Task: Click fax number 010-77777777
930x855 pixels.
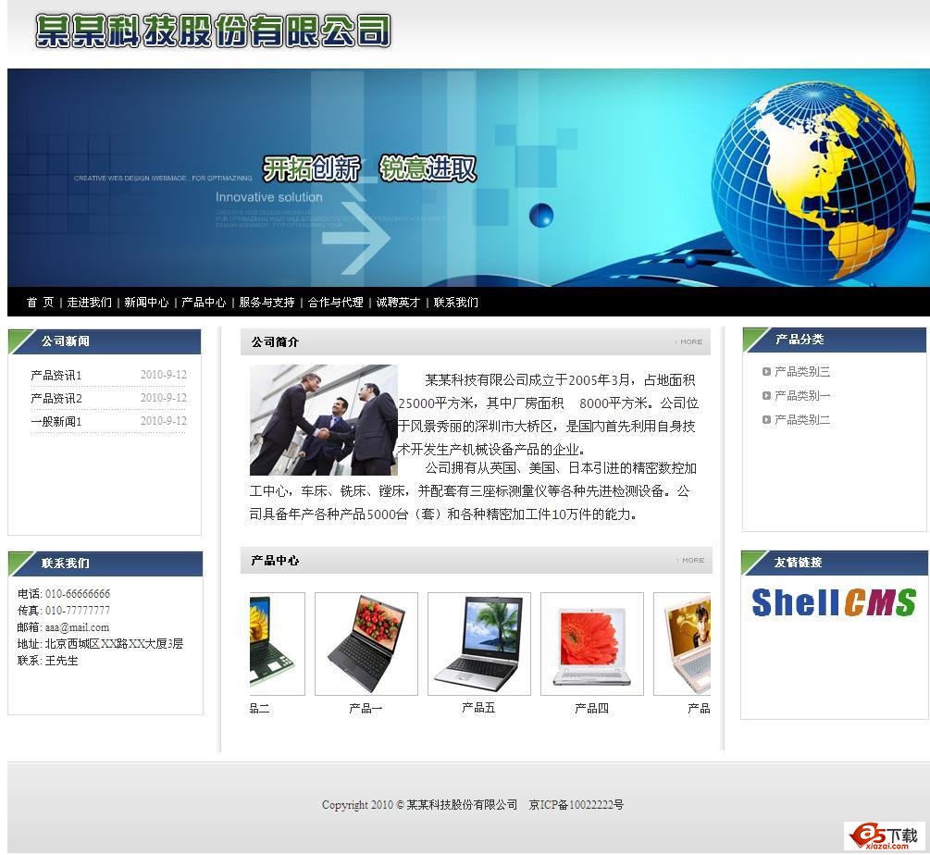Action: 78,611
